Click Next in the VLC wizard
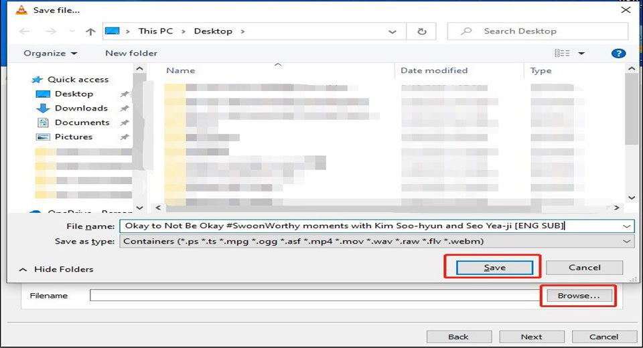 [x=531, y=337]
